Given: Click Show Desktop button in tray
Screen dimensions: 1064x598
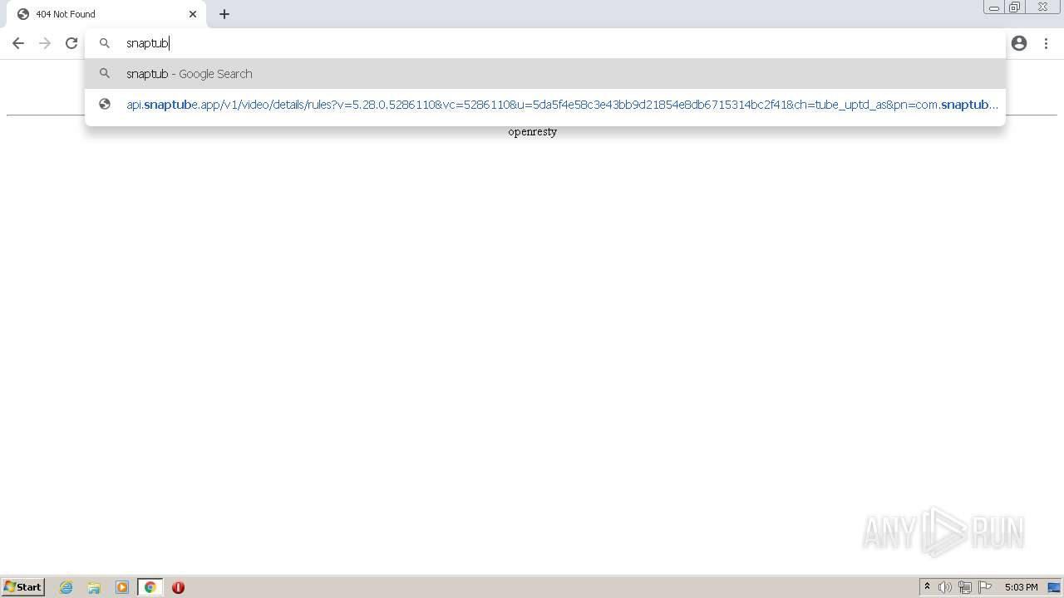Looking at the screenshot, I should pos(1054,587).
